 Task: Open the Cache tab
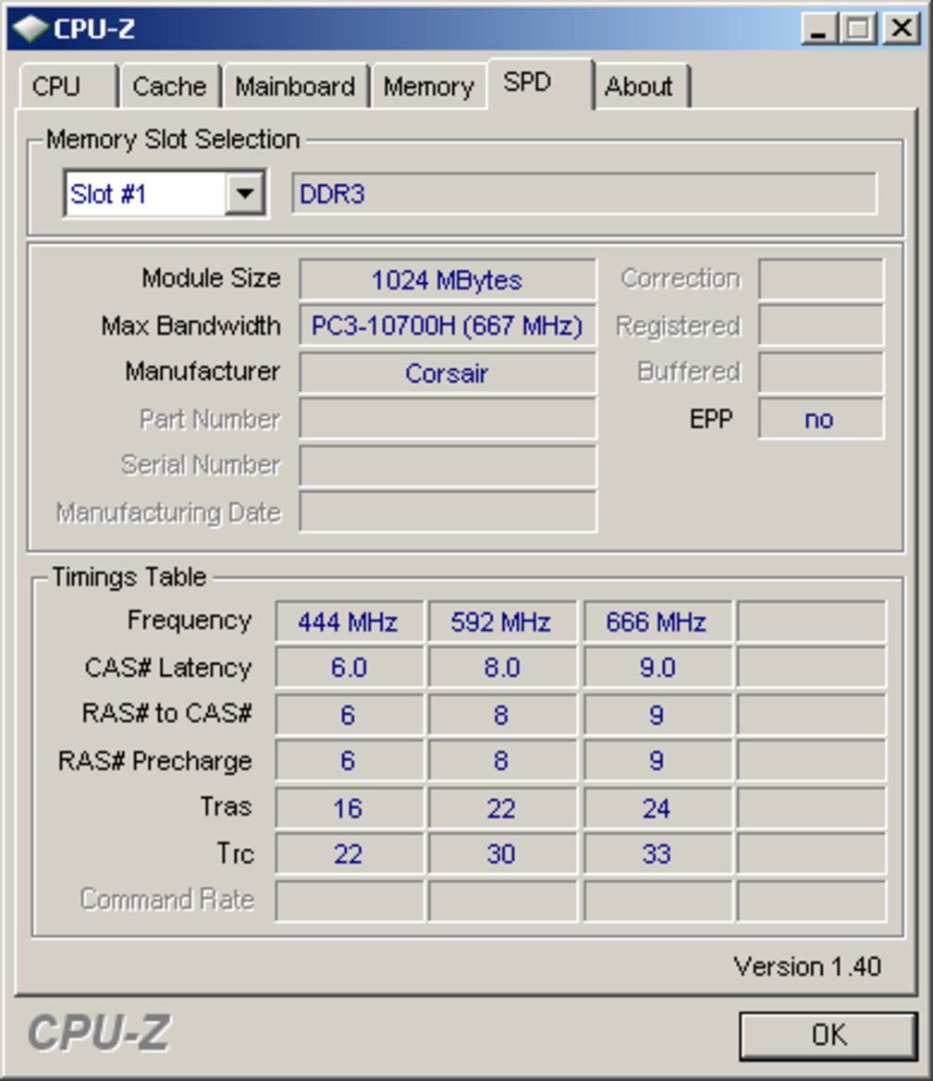pyautogui.click(x=169, y=86)
